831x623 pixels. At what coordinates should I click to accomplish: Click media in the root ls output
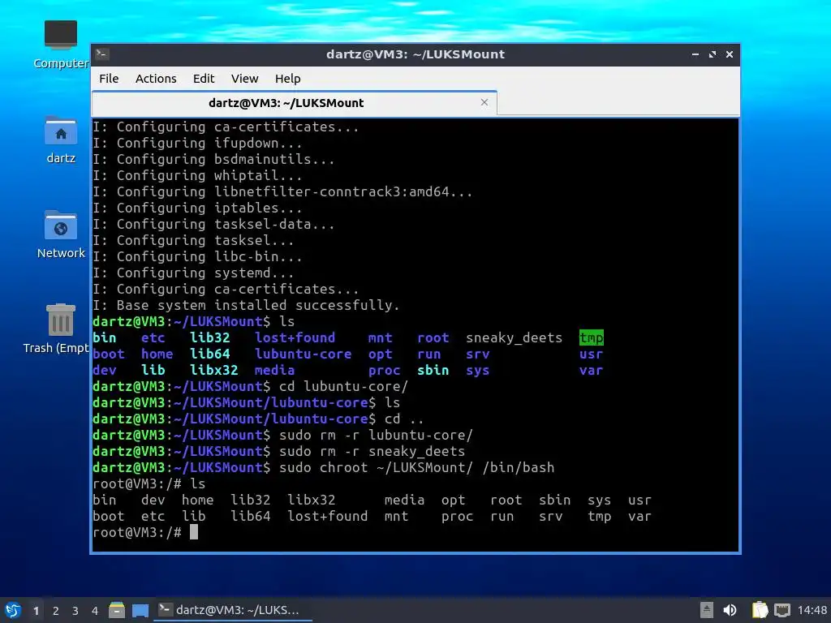point(404,500)
